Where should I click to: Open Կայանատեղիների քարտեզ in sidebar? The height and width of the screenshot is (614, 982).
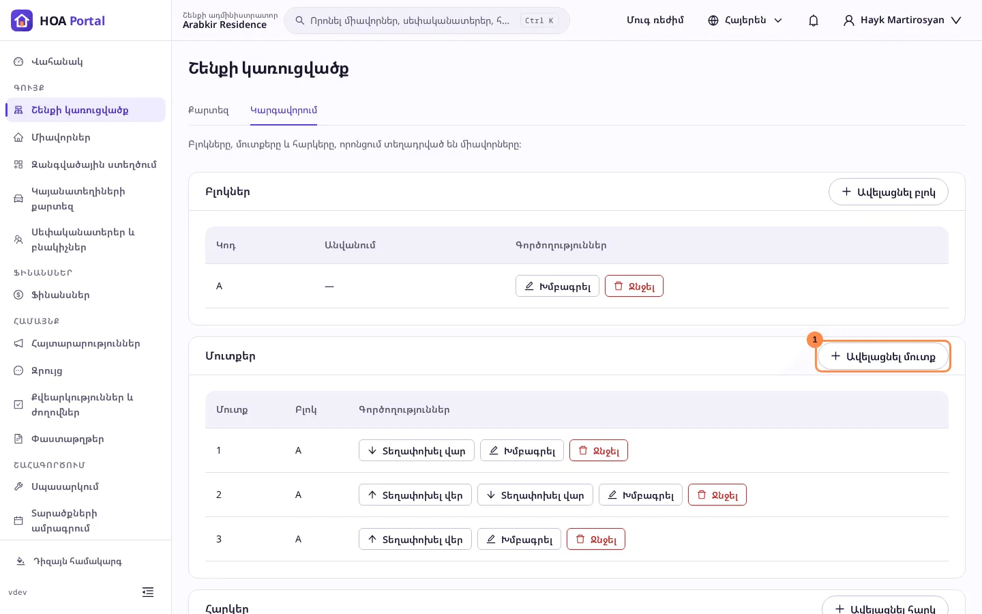pyautogui.click(x=85, y=199)
